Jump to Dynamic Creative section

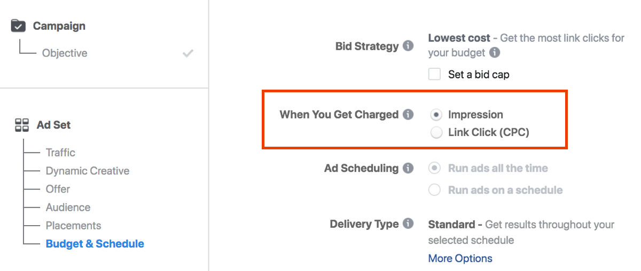pos(88,171)
